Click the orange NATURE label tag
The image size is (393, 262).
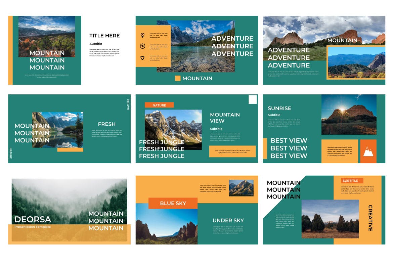pos(159,105)
